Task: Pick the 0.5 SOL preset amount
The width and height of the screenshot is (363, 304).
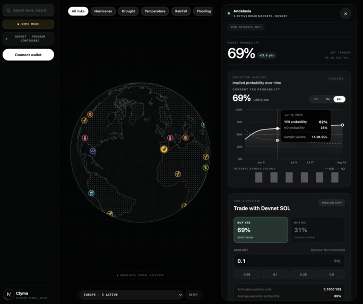Action: point(332,275)
